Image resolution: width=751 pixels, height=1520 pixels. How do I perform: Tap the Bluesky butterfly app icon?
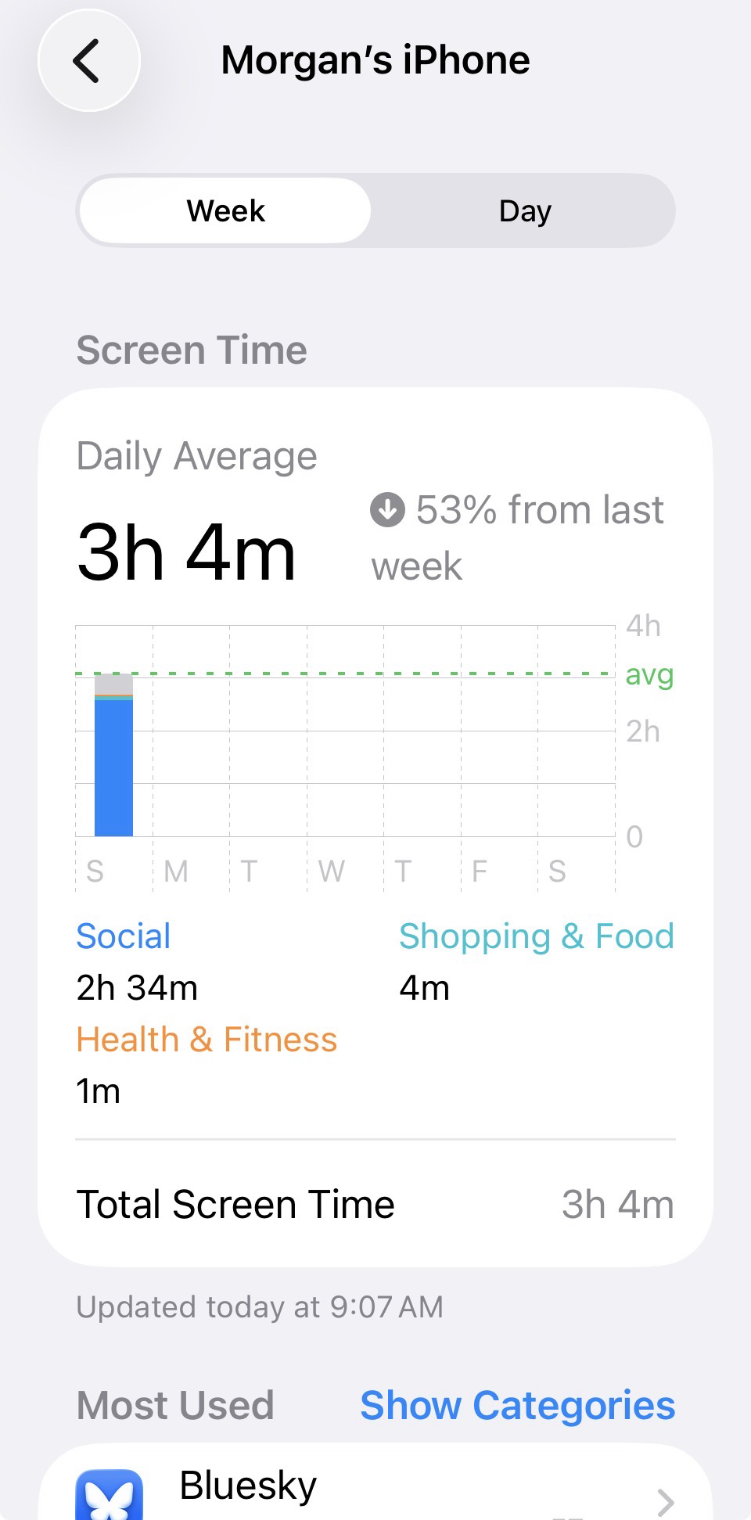click(110, 1496)
